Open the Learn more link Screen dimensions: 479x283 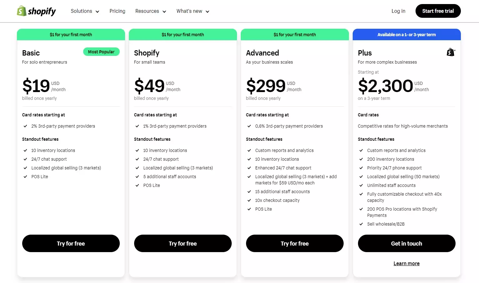tap(406, 264)
